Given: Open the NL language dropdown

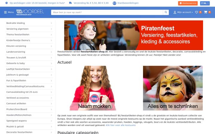Looking at the screenshot, I should (x=205, y=3).
